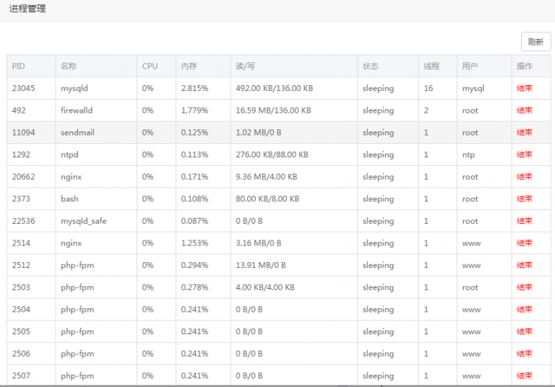Select the sendmail process name cell
This screenshot has width=555, height=387.
[x=96, y=132]
